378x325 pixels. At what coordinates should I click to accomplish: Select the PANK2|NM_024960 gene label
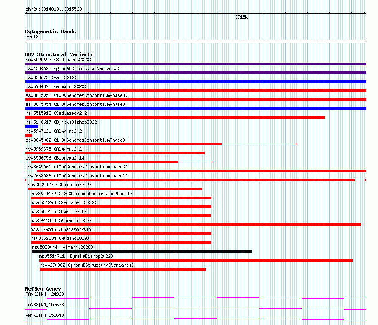click(x=45, y=294)
